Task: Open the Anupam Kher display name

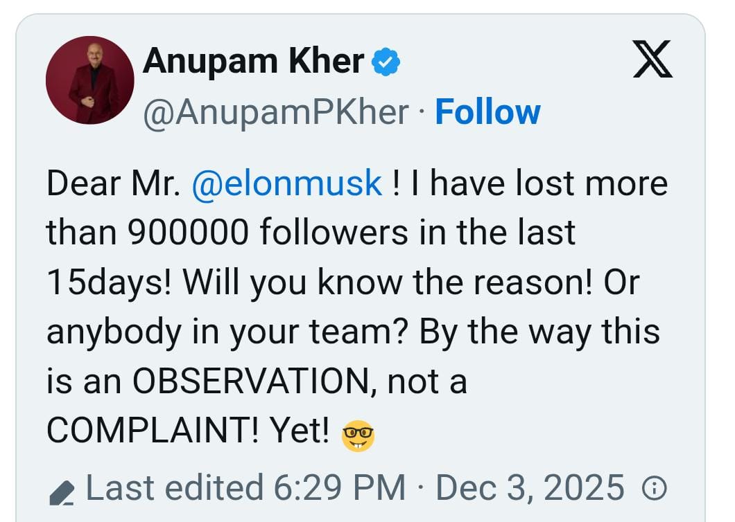Action: click(254, 62)
